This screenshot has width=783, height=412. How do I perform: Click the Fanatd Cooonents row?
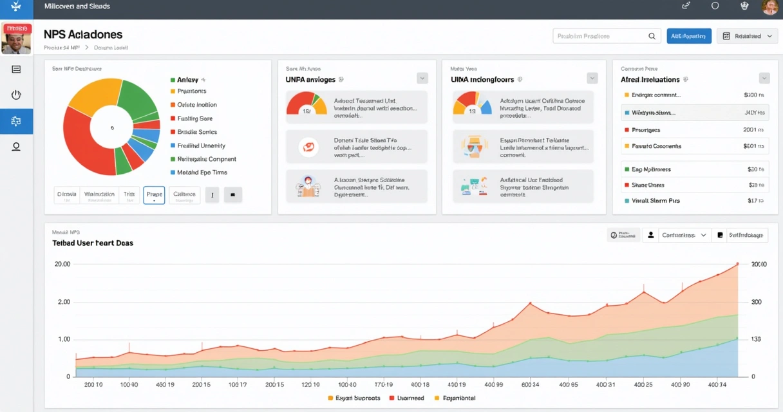coord(695,146)
